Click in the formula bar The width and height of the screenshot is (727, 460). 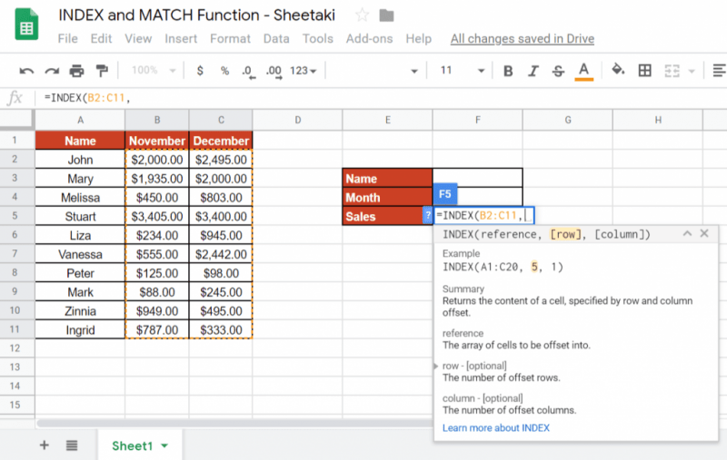click(x=380, y=98)
